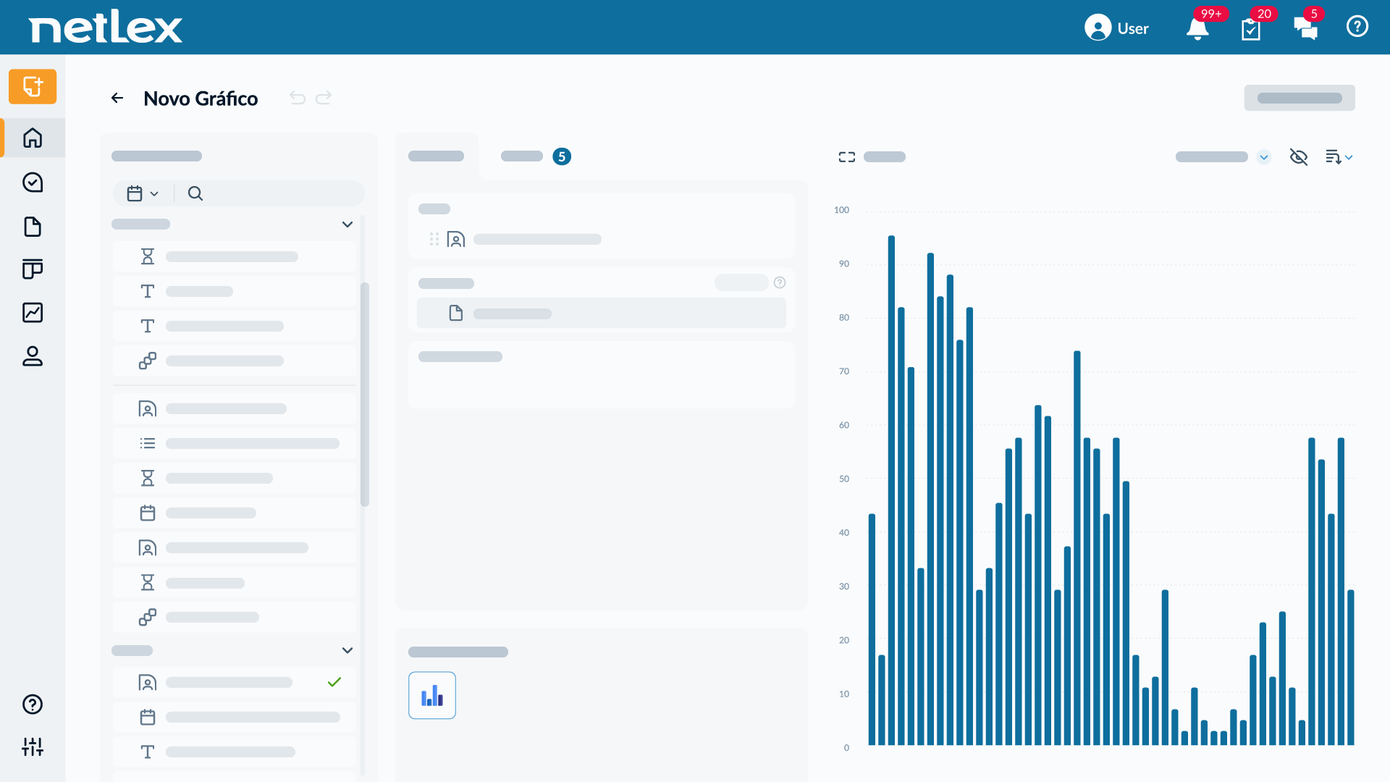Screen dimensions: 1390x782
Task: Select the first text T field row
Action: [234, 291]
